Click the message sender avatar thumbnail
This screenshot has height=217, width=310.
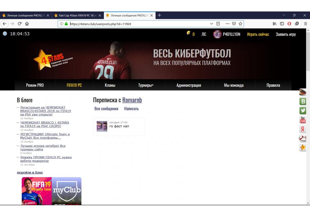tap(102, 126)
